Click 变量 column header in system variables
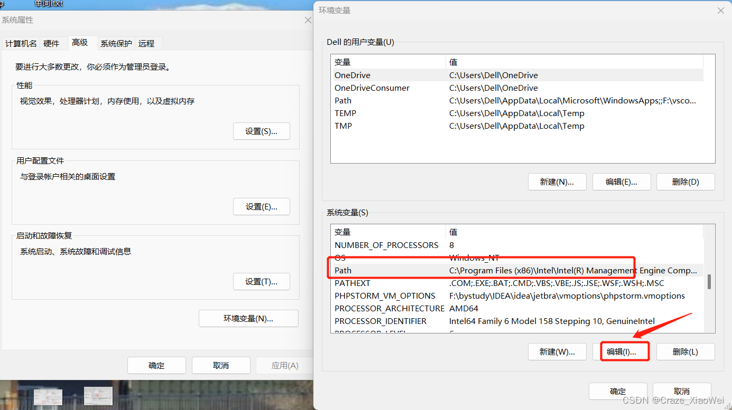The image size is (732, 410). tap(388, 232)
